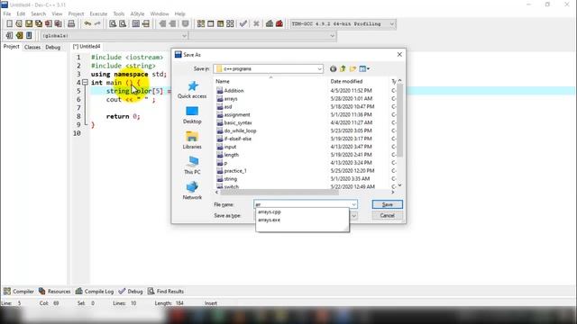577x324 pixels.
Task: Select the do_while_loop file in list
Action: [x=236, y=130]
